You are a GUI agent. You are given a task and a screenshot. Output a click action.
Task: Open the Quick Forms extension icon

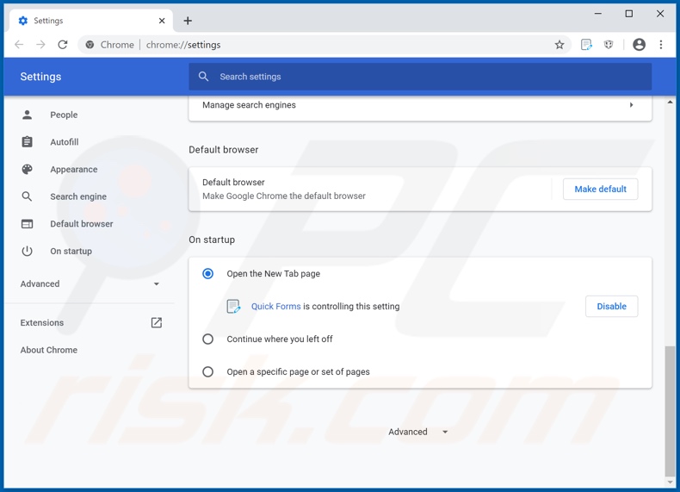tap(586, 45)
